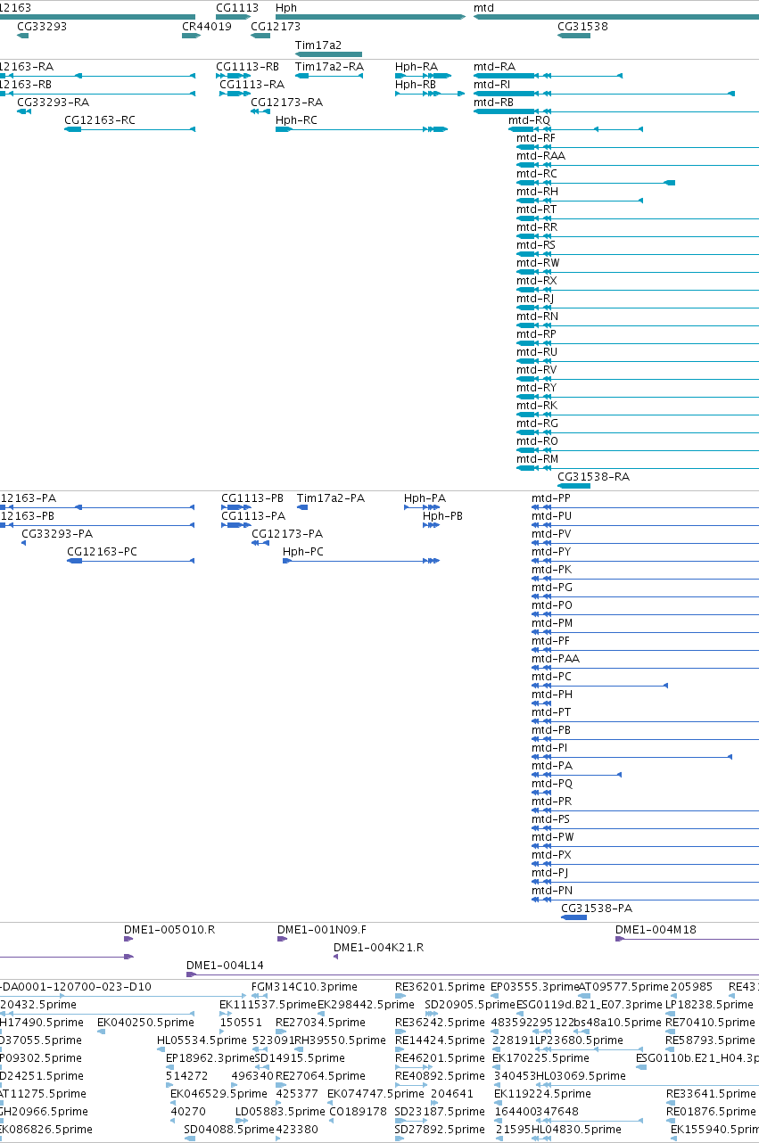Select the RE33641.5prime EST label
The image size is (759, 1143).
(711, 1094)
